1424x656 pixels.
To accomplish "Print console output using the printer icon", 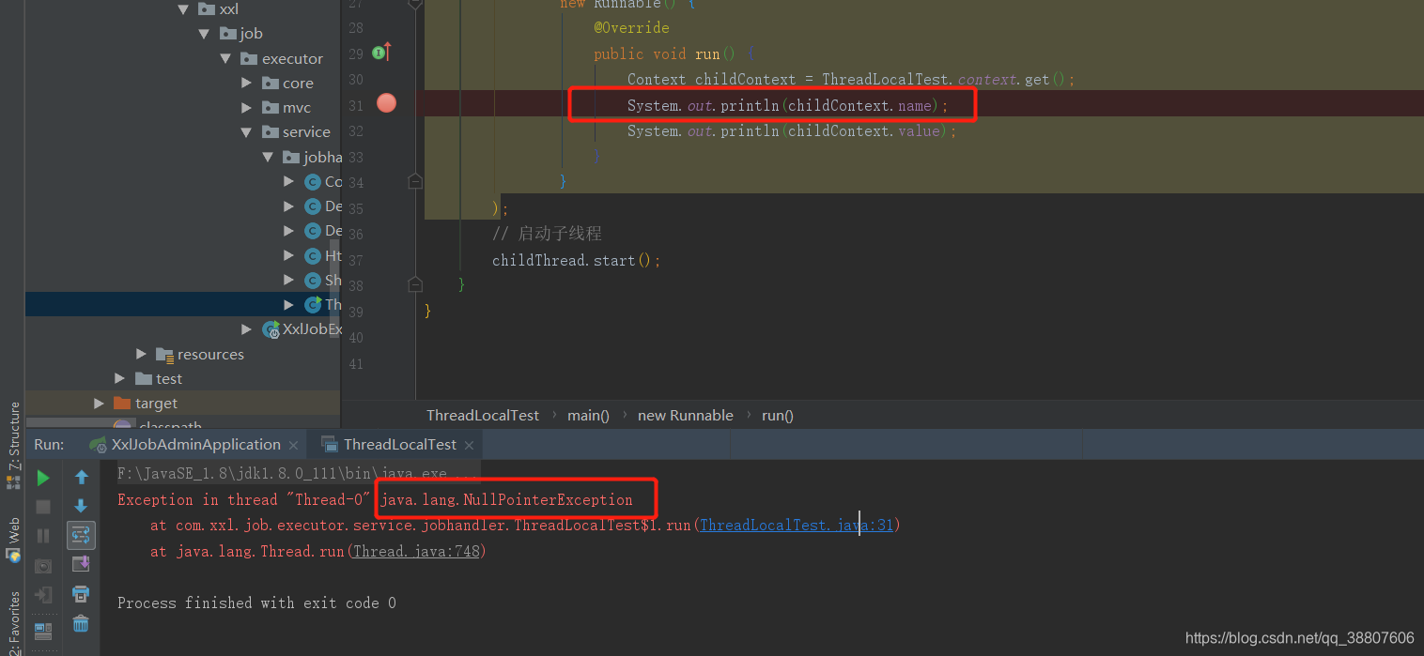I will pyautogui.click(x=81, y=594).
